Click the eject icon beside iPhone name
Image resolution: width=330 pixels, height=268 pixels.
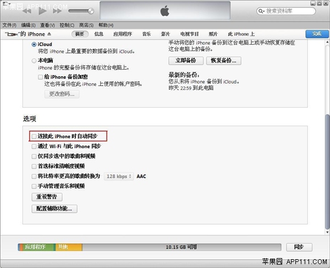pyautogui.click(x=49, y=34)
